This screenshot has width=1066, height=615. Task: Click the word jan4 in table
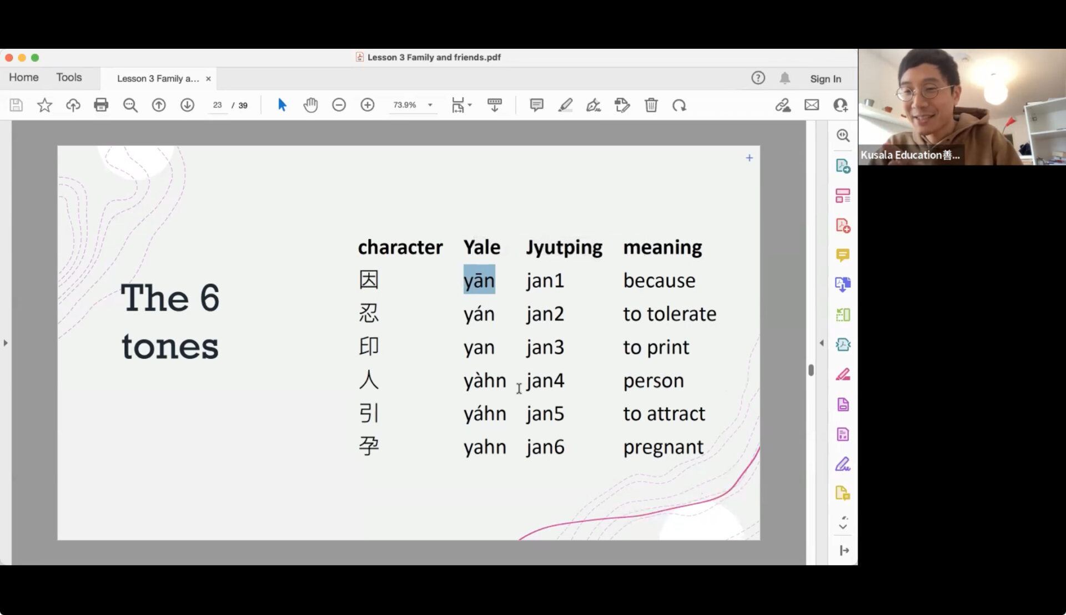545,380
